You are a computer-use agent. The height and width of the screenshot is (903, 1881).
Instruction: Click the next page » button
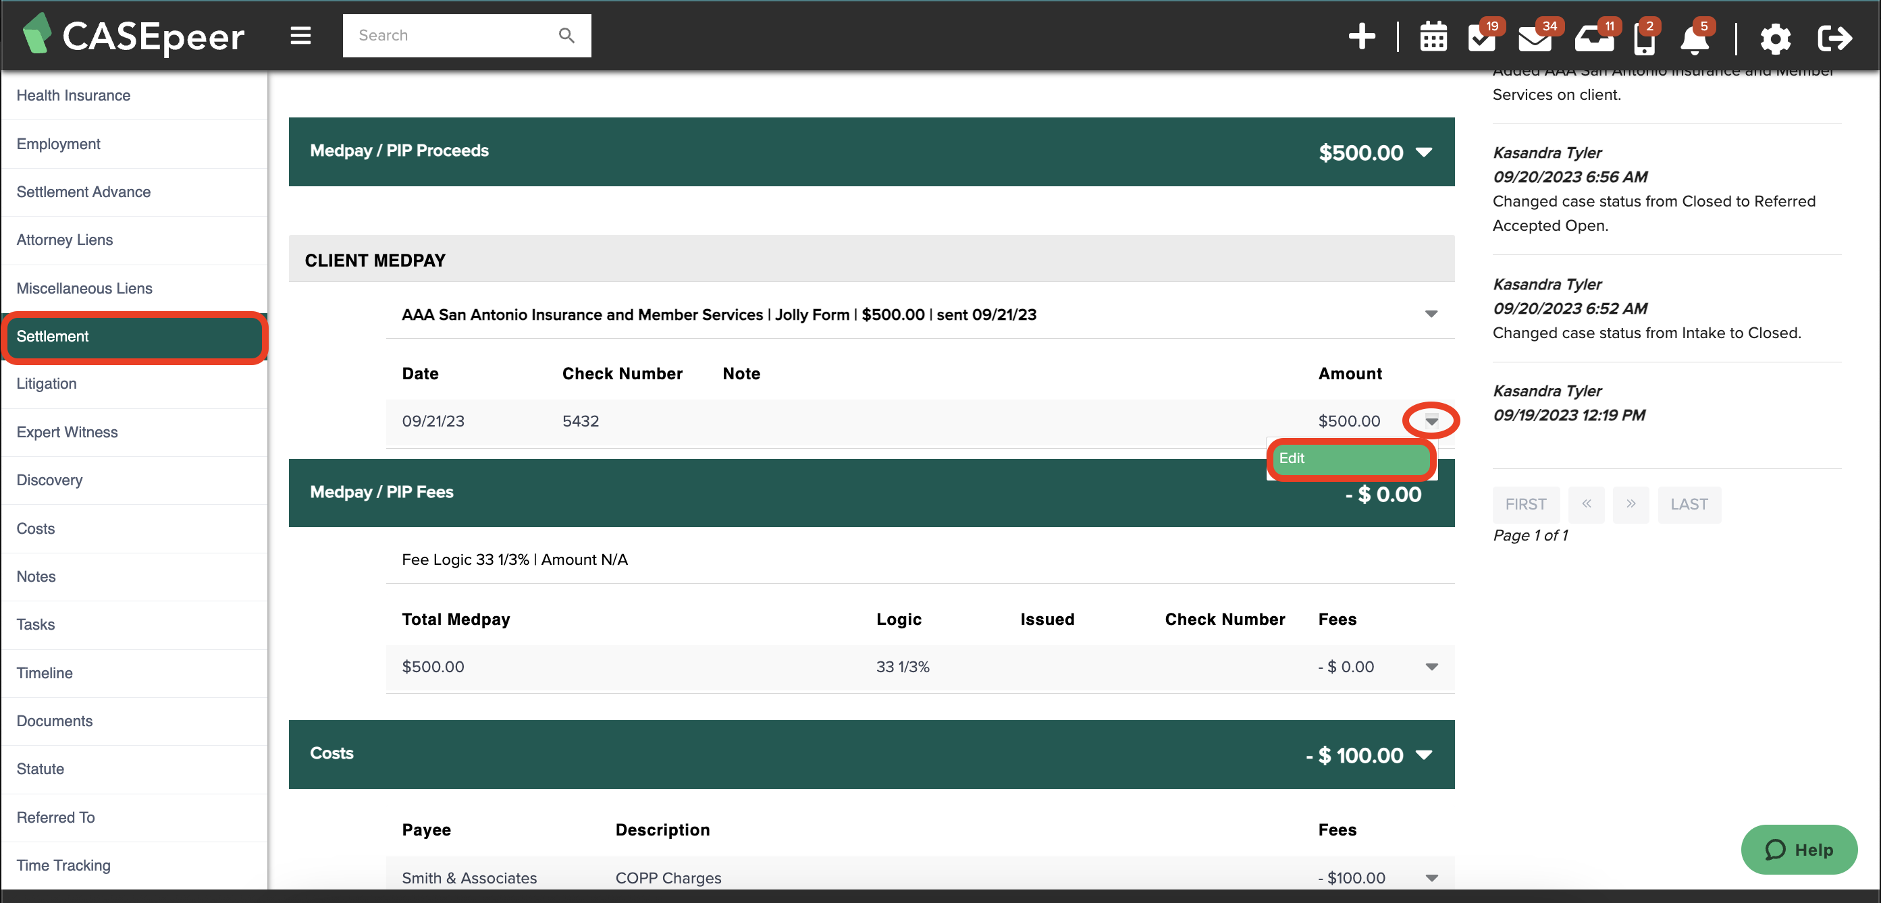(x=1631, y=504)
